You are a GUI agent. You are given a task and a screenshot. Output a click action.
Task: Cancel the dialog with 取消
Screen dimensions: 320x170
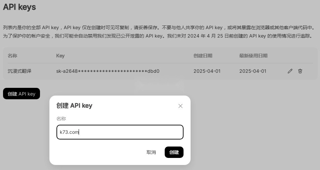(151, 152)
